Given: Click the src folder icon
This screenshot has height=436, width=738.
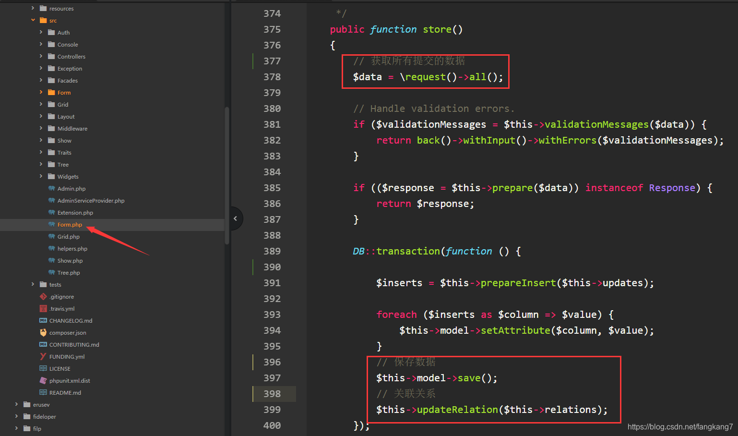Looking at the screenshot, I should pyautogui.click(x=43, y=20).
